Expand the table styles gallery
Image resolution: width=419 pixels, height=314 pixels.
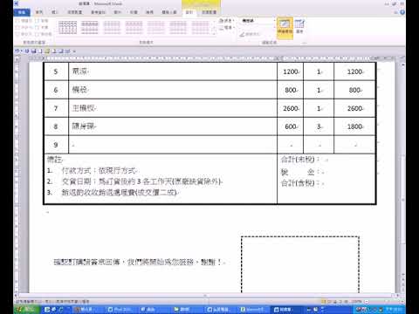215,33
